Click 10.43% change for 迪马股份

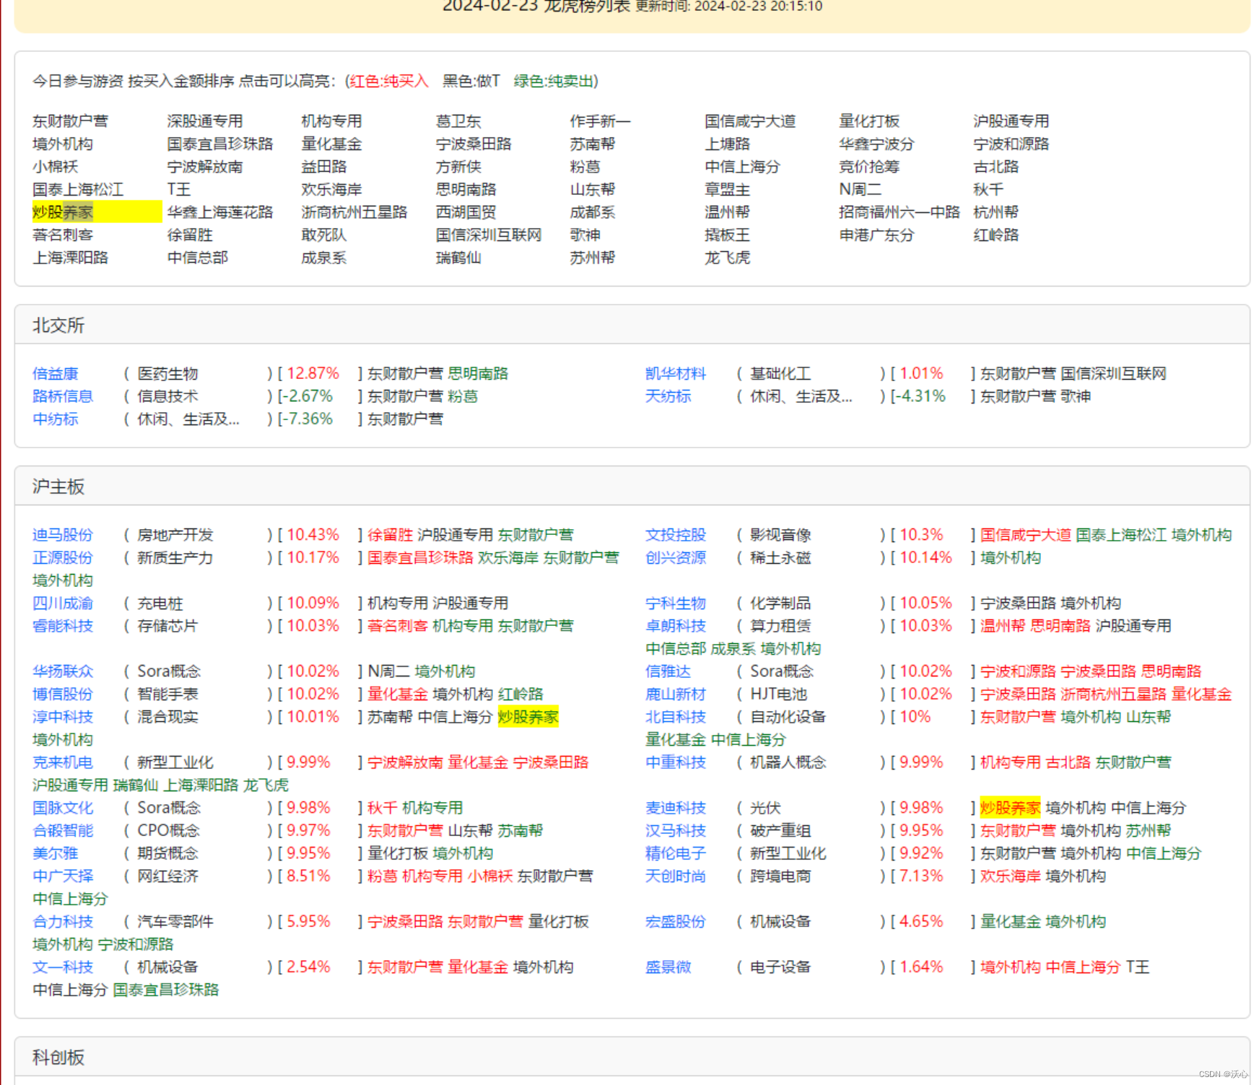coord(313,535)
